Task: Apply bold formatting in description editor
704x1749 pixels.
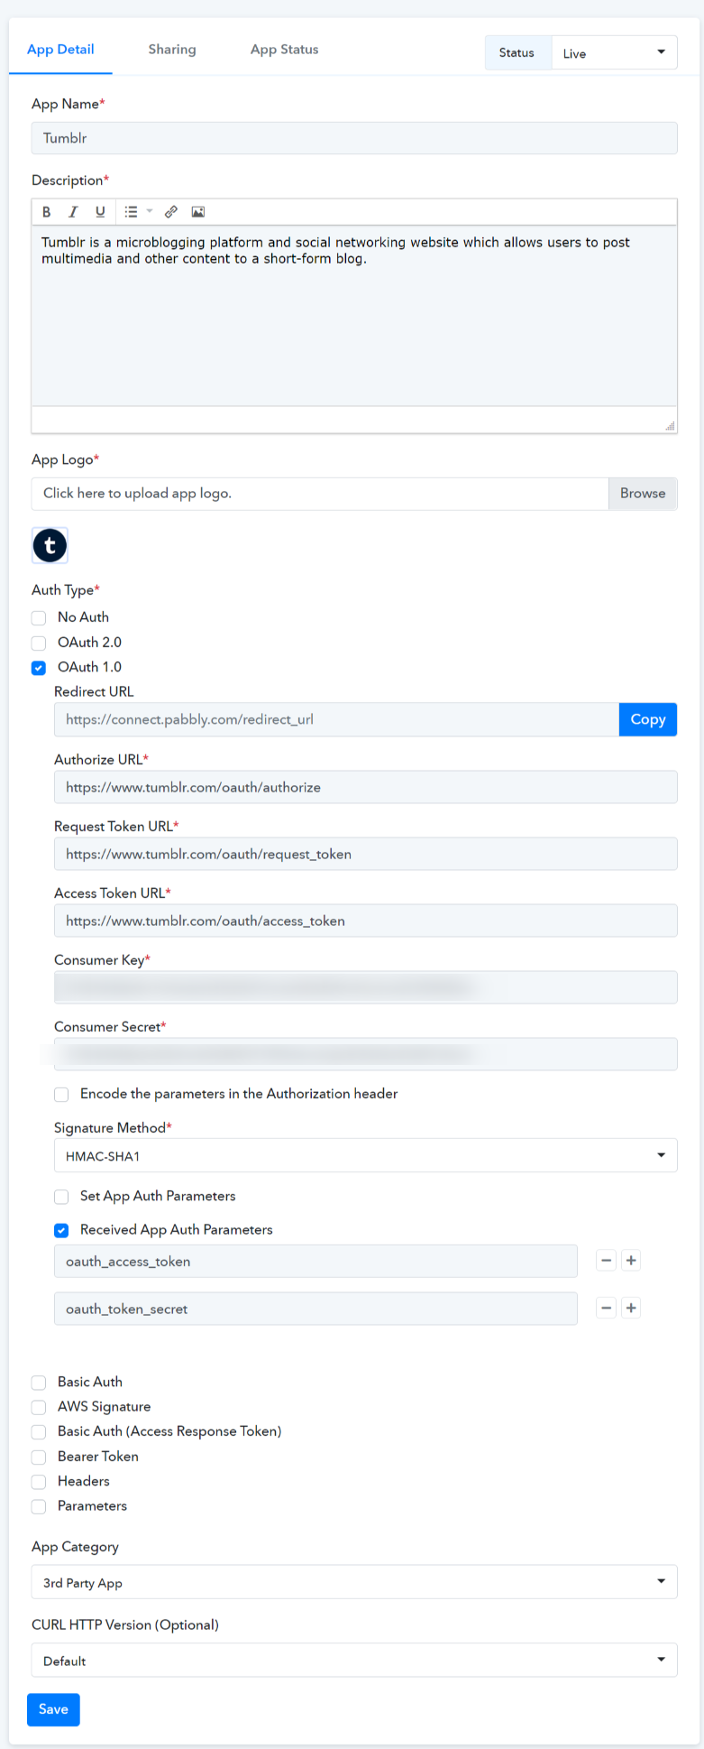Action: click(47, 212)
